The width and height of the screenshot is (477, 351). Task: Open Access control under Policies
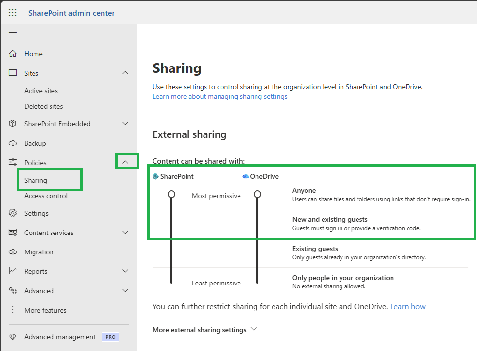[x=46, y=196]
